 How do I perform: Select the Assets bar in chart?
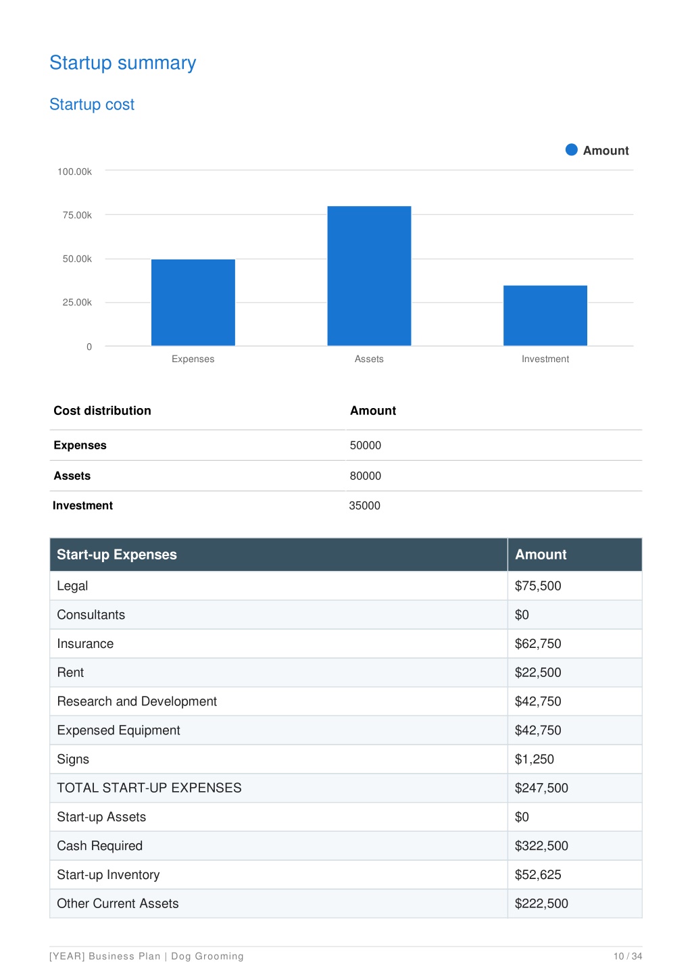click(369, 276)
